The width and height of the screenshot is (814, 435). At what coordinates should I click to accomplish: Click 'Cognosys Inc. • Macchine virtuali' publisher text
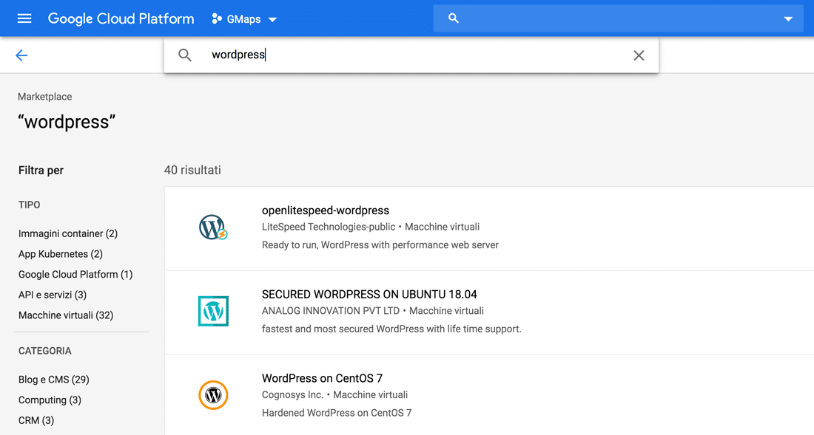point(334,394)
